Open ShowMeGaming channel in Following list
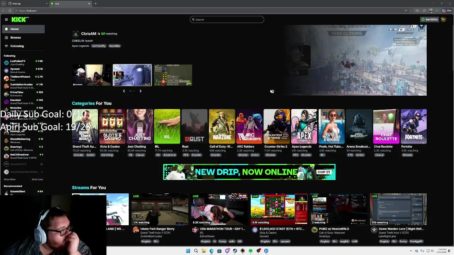Viewport: 454px width, 255px height. click(x=23, y=141)
